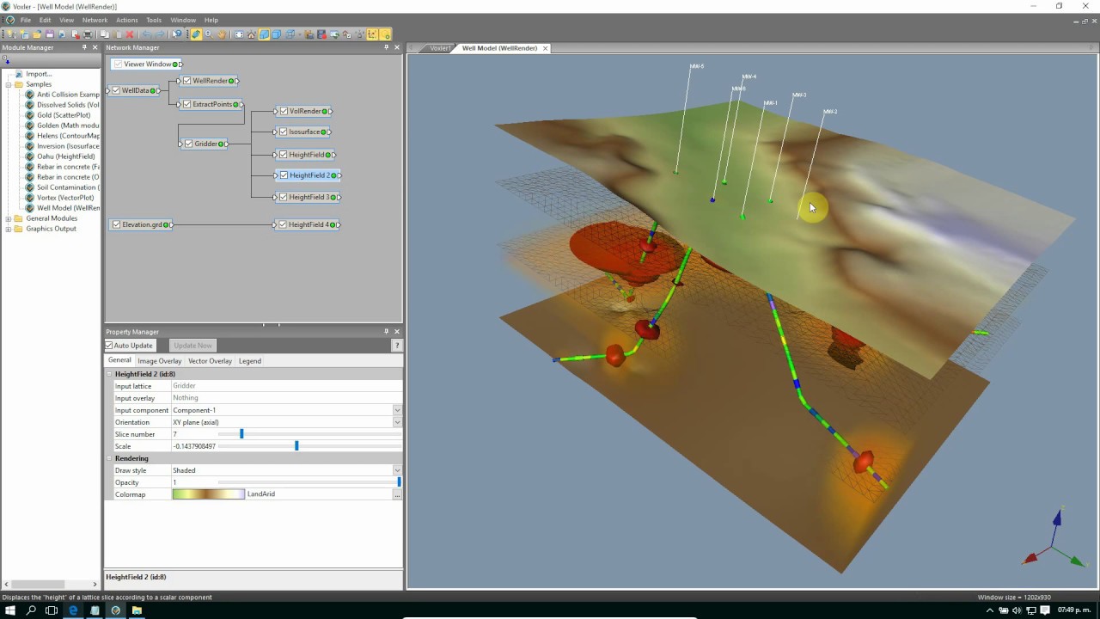Collapse the HeightField 2 (id:8) property section

[x=109, y=374]
